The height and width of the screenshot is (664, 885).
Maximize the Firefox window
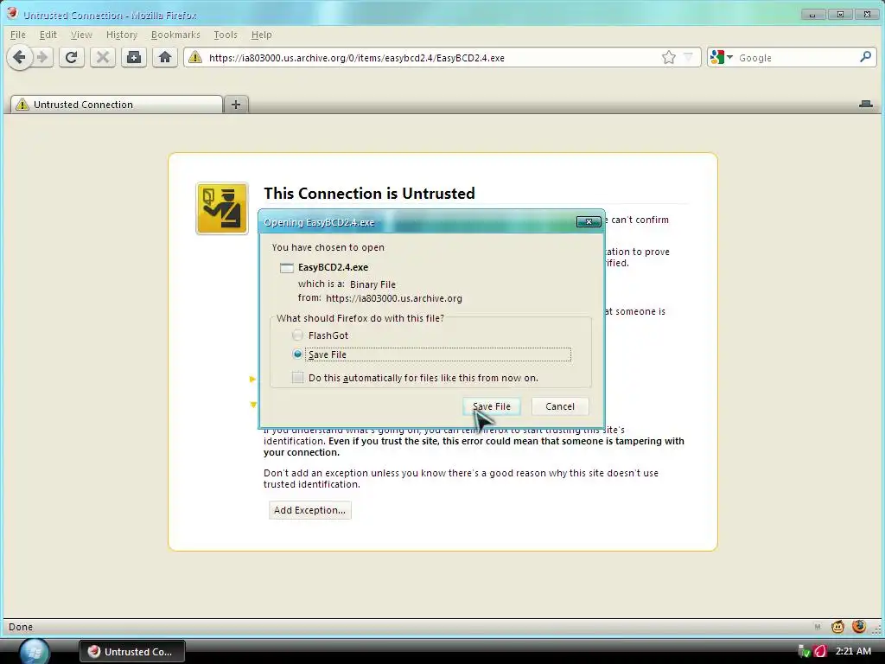pos(840,15)
